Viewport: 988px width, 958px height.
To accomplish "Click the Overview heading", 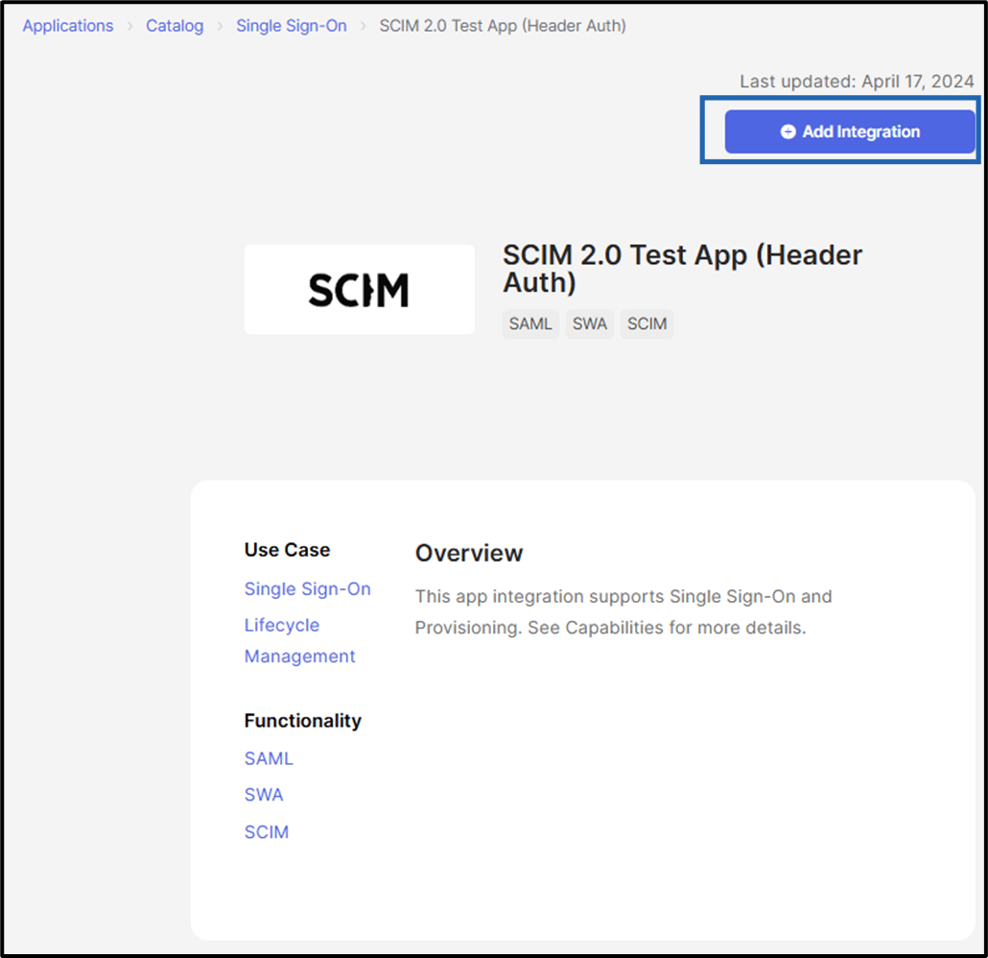I will click(469, 553).
